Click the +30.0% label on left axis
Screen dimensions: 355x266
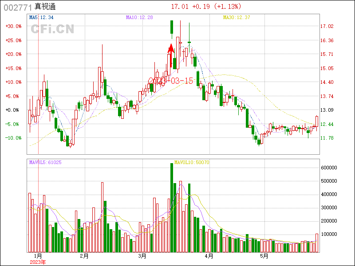pos(13,26)
